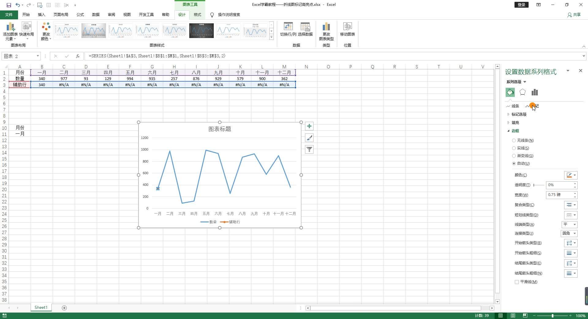The height and width of the screenshot is (319, 588).
Task: Open Quick Layout gallery
Action: [27, 32]
